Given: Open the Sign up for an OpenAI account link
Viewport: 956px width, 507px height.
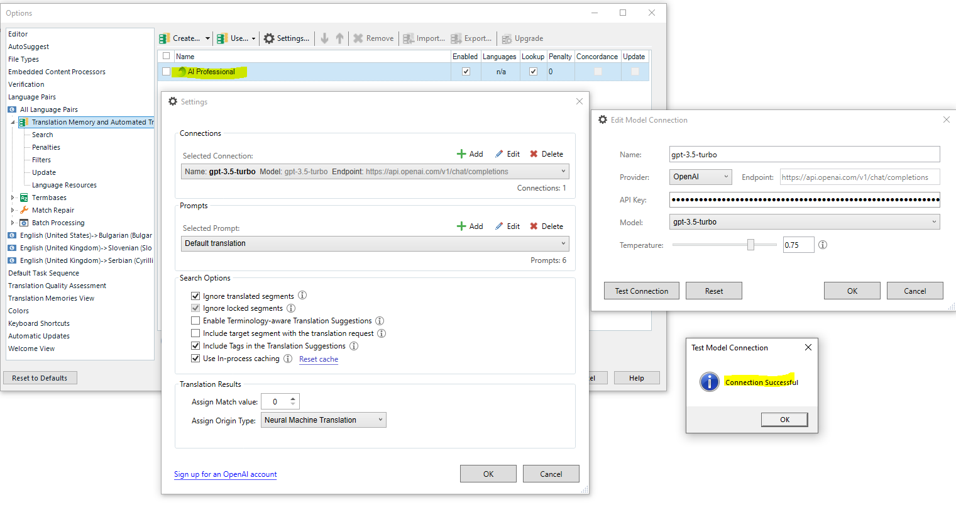Looking at the screenshot, I should [225, 474].
